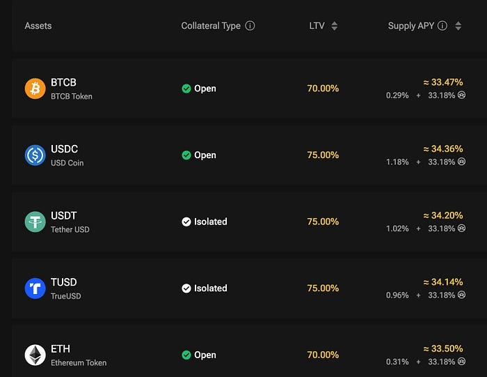This screenshot has width=487, height=377.
Task: Open the Collateral Type info icon
Action: tap(250, 26)
